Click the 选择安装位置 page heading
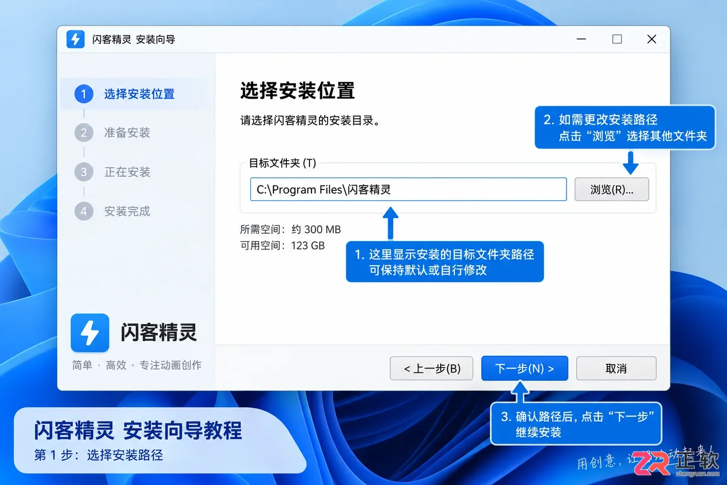727x485 pixels. coord(297,91)
